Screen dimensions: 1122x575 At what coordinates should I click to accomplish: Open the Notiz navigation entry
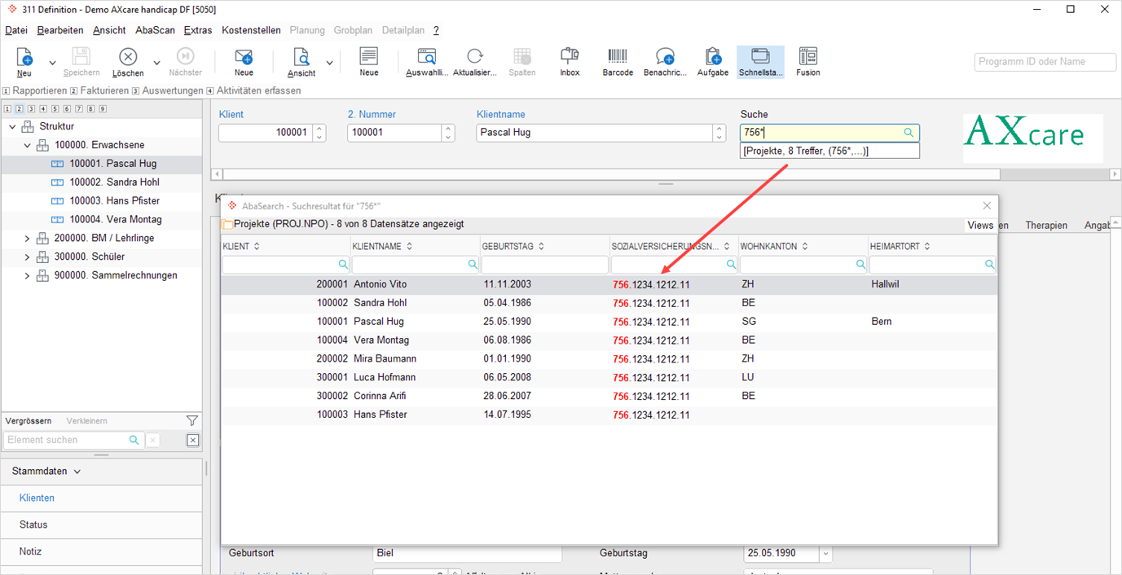101,552
